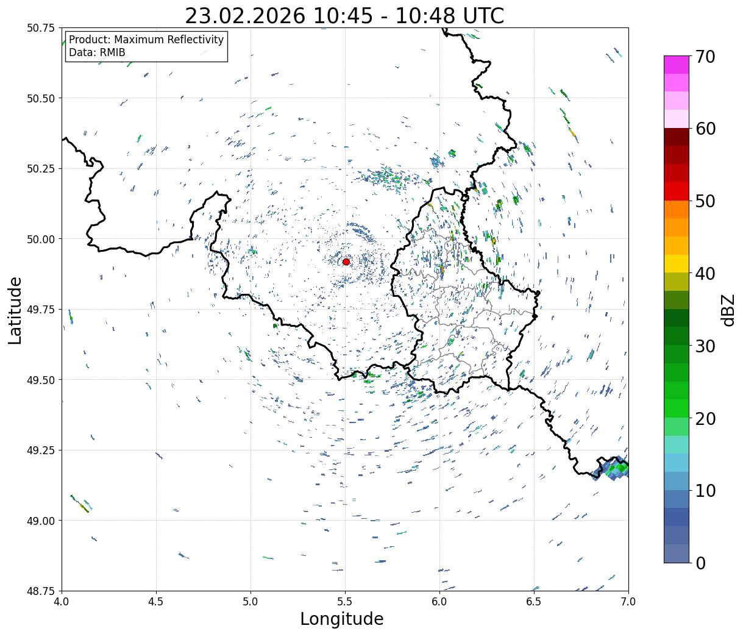The height and width of the screenshot is (634, 743).
Task: Click the red radar location marker
Action: coord(346,262)
